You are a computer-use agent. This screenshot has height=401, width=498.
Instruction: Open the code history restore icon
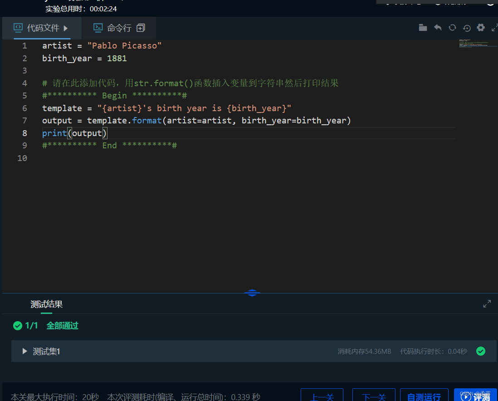pyautogui.click(x=467, y=28)
